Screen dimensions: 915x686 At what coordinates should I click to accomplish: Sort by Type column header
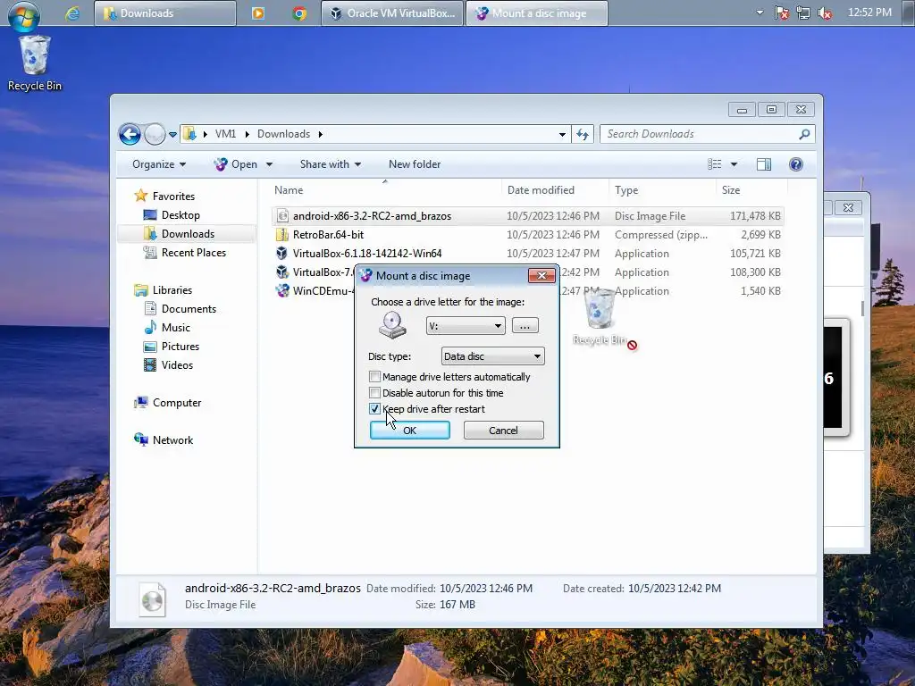[661, 190]
